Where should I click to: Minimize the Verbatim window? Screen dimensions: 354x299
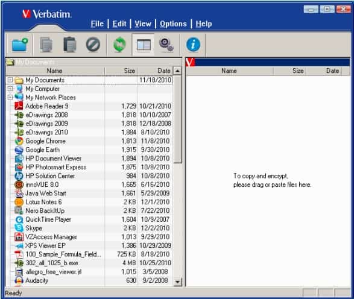[311, 10]
